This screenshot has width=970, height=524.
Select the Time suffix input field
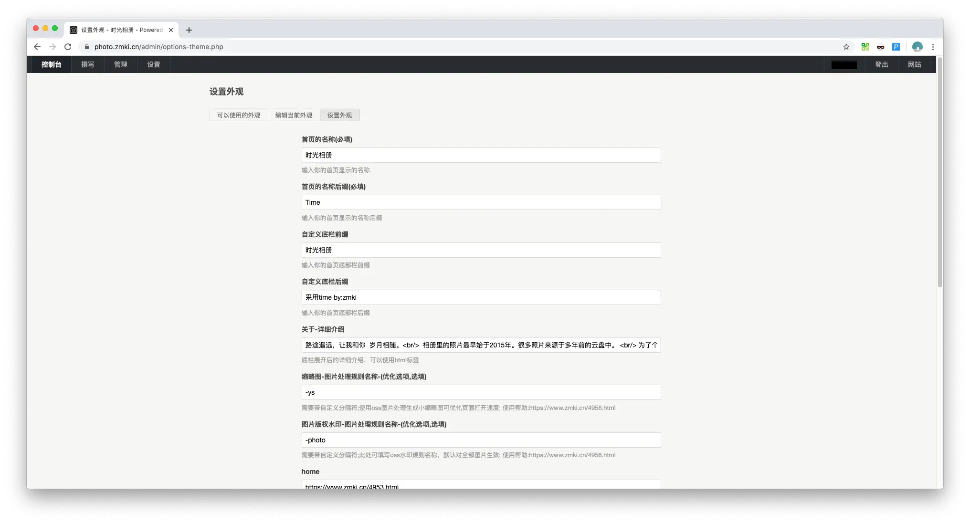pyautogui.click(x=481, y=202)
